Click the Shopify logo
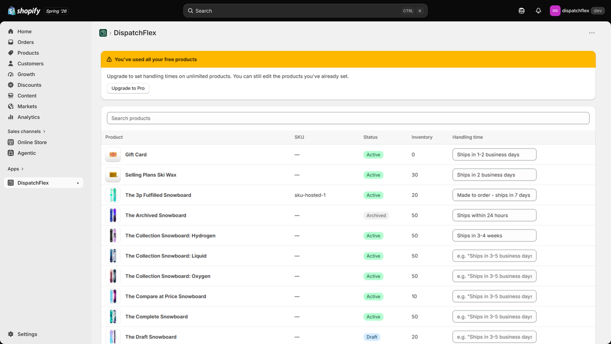Screen dimensions: 611x344 pyautogui.click(x=24, y=11)
